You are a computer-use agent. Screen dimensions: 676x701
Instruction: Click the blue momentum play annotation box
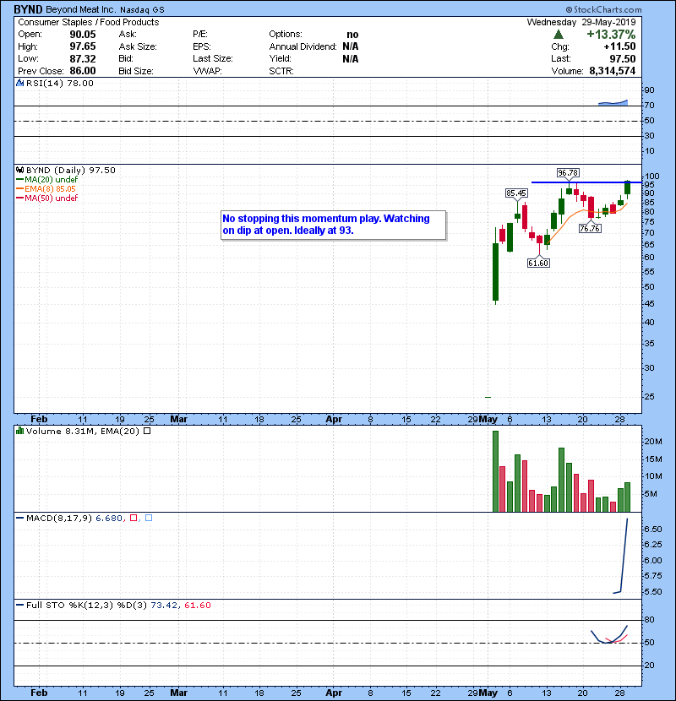coord(332,225)
